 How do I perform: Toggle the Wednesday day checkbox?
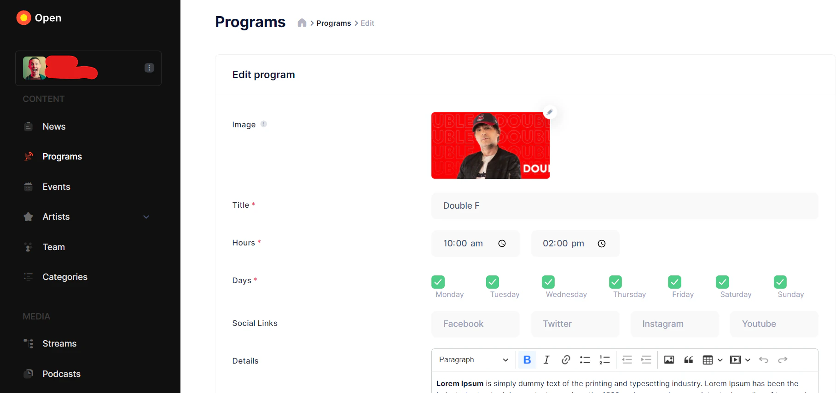548,282
